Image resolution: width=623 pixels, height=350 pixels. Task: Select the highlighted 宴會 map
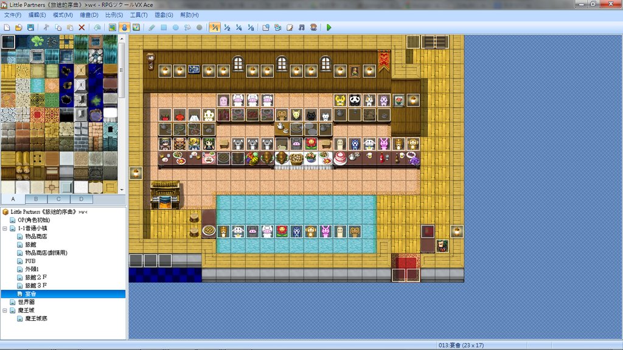point(30,294)
